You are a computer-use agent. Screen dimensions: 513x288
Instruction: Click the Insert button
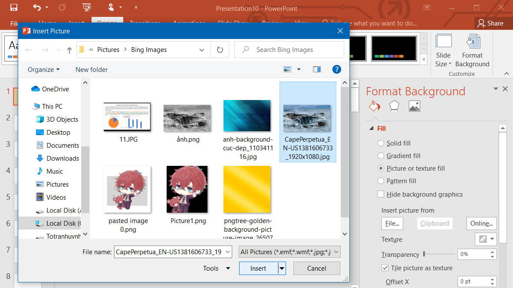coord(259,268)
